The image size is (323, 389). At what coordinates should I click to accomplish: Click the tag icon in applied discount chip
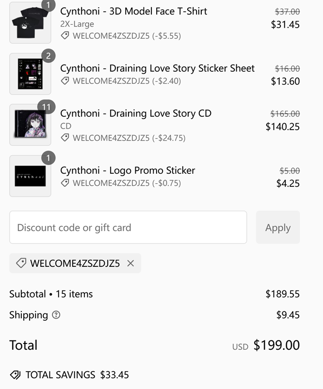click(x=21, y=263)
